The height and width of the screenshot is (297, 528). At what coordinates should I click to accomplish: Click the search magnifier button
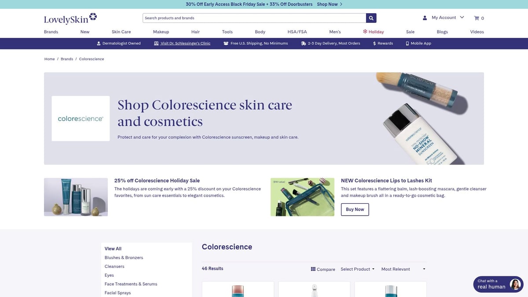[x=371, y=18]
